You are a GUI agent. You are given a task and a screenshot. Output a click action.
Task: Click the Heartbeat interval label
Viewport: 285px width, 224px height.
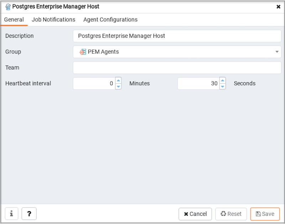point(28,83)
